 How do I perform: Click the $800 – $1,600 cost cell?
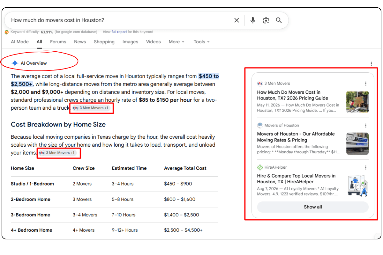[179, 200]
